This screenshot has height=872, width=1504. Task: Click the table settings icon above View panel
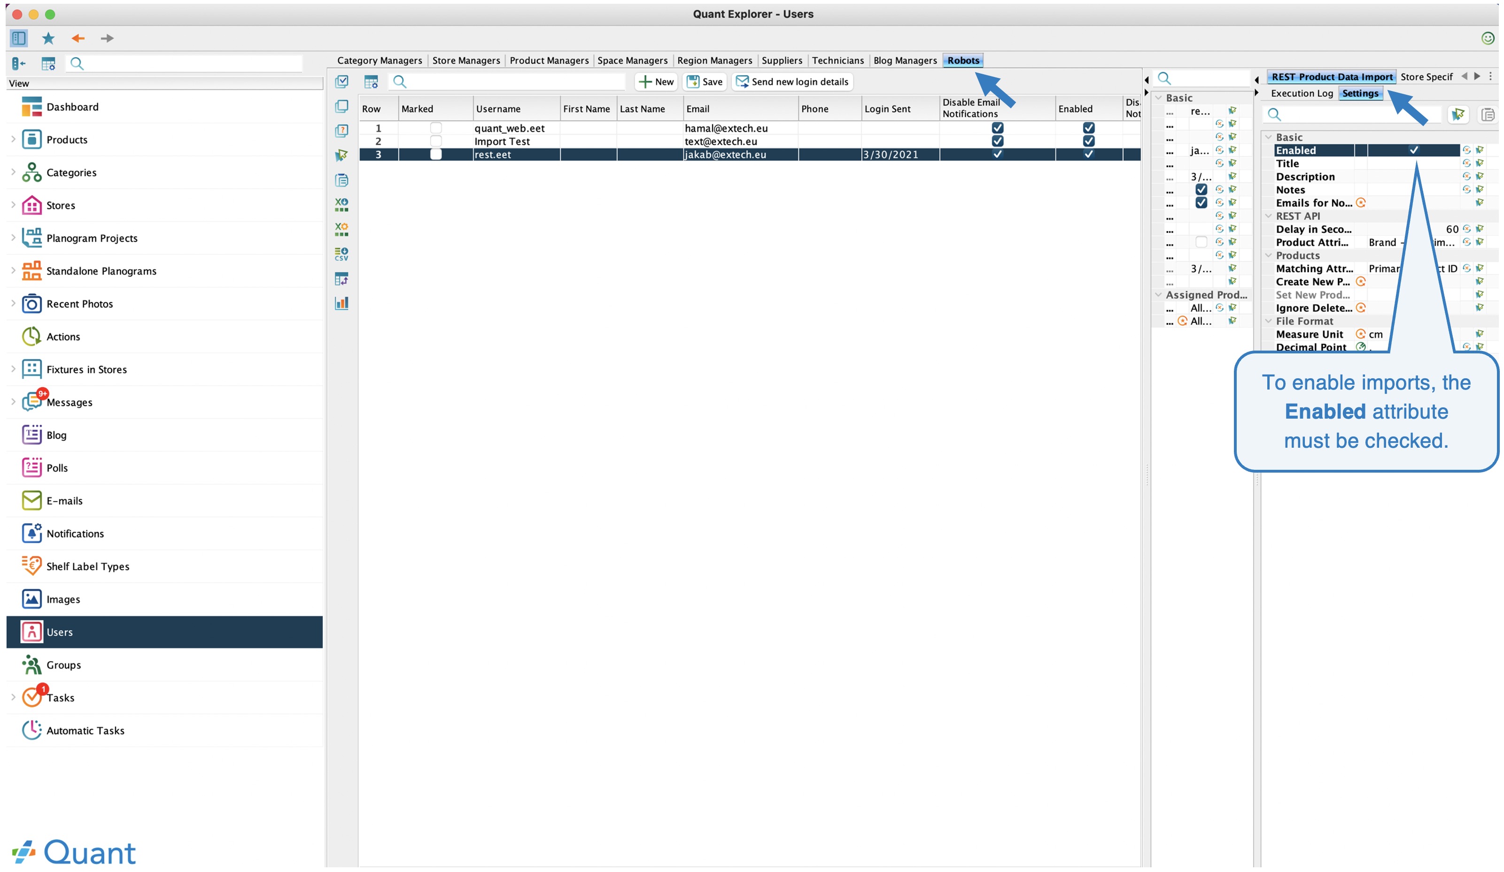48,63
